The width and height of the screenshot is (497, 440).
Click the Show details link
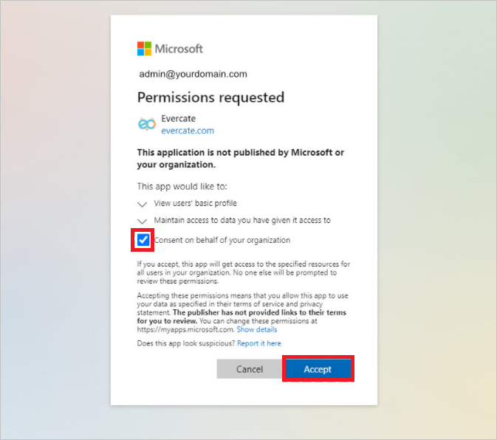[257, 329]
